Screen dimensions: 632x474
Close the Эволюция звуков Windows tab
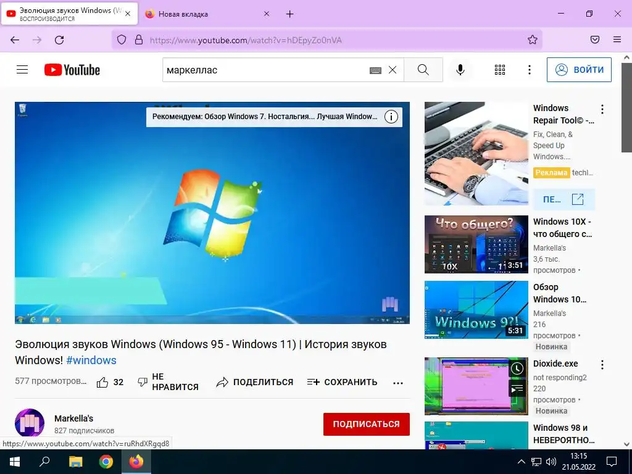coord(128,14)
